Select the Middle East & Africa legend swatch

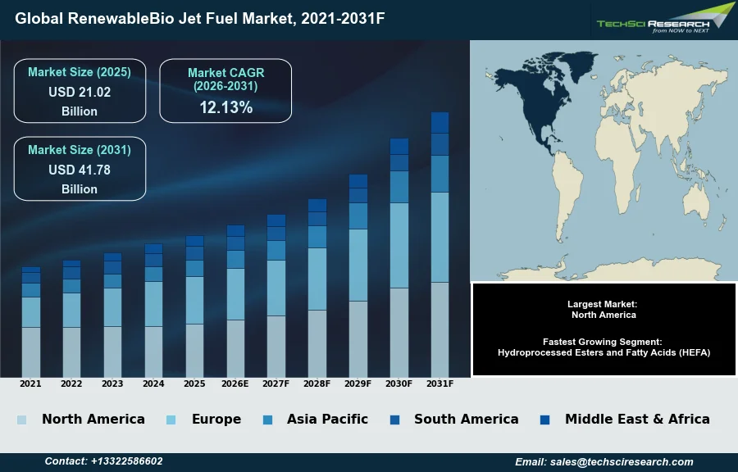tap(545, 420)
